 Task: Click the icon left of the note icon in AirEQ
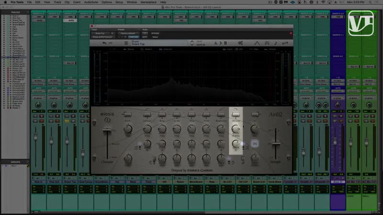267,43
